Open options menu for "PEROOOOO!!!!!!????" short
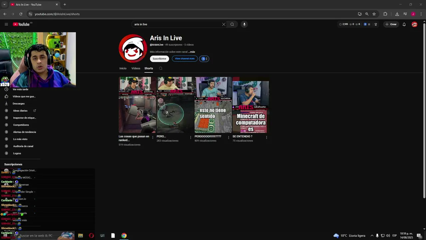Screen dimensions: 426x240 [229, 137]
